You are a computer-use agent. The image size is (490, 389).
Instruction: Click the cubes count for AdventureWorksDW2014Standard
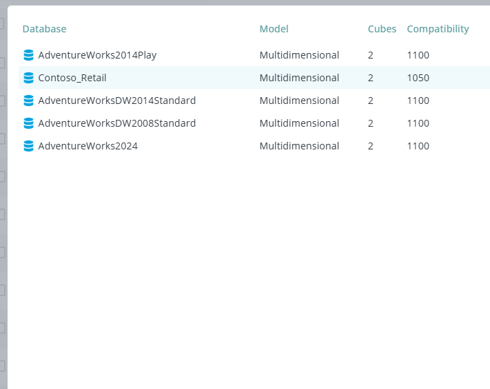(x=370, y=101)
